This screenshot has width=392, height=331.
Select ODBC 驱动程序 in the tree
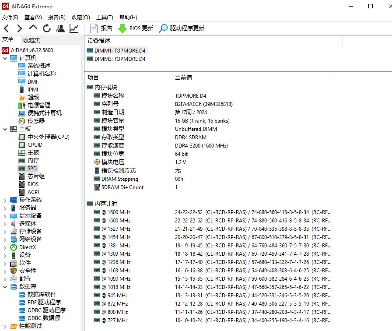coord(46,310)
